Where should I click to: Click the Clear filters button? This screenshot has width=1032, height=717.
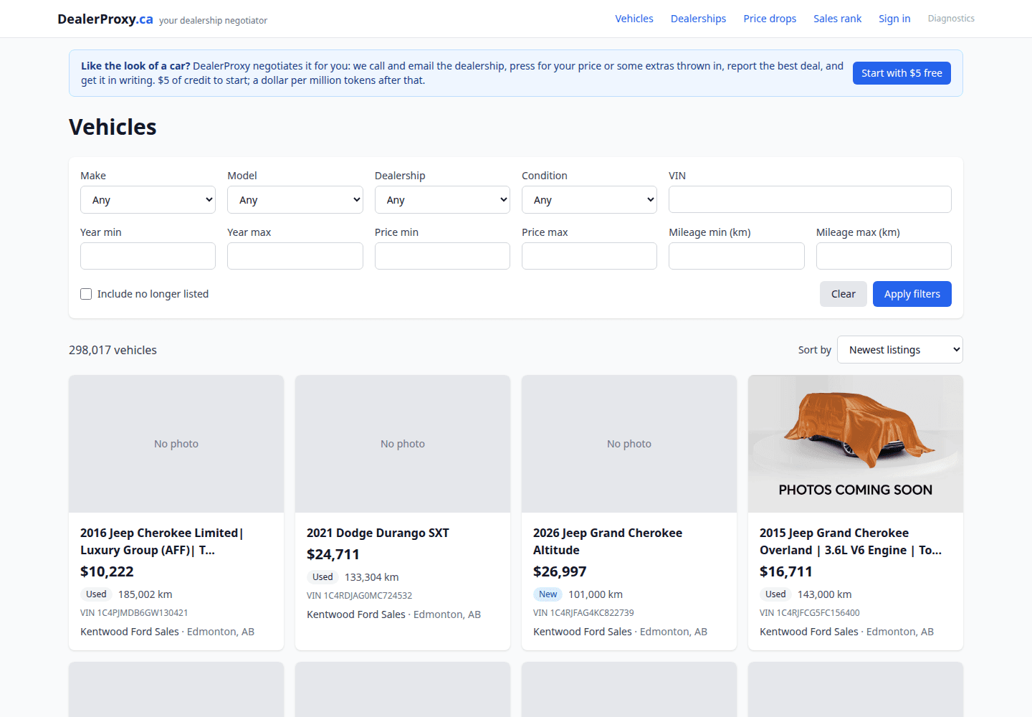pos(844,294)
